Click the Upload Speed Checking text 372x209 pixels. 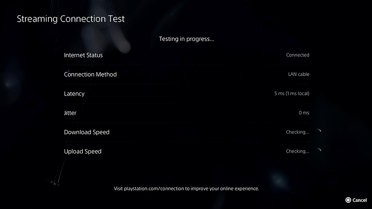point(298,151)
